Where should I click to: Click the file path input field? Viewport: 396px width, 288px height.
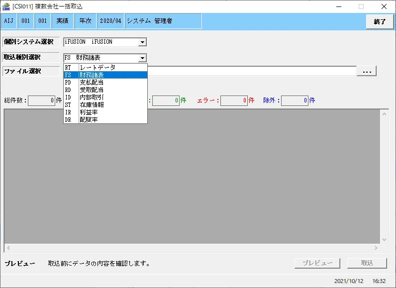coord(252,71)
